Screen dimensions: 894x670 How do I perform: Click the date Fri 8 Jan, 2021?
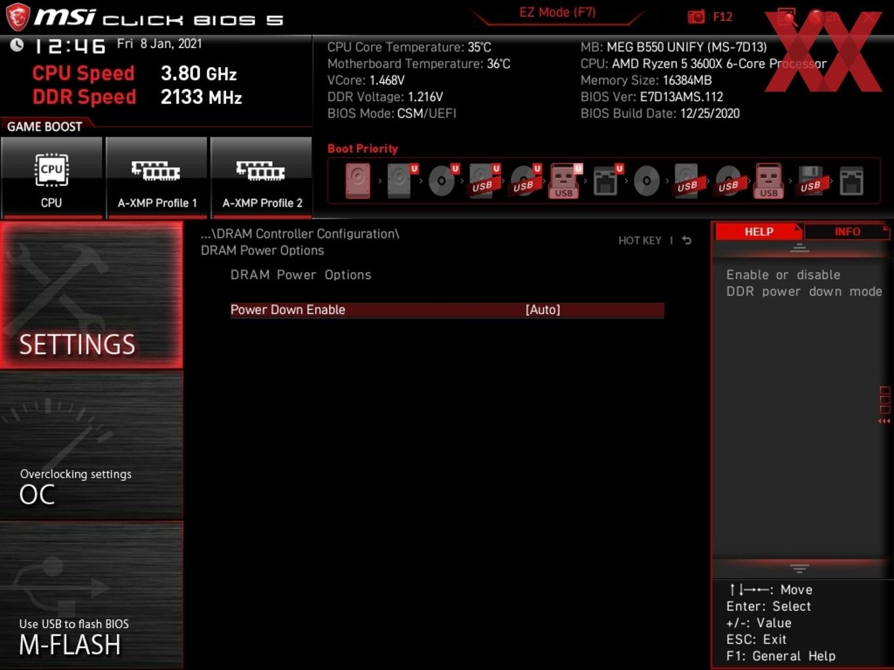pos(159,44)
